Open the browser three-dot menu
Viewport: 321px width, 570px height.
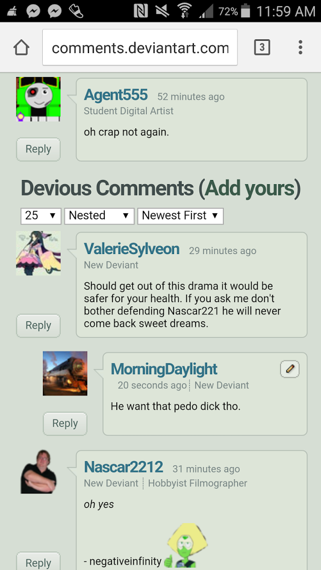pyautogui.click(x=301, y=48)
